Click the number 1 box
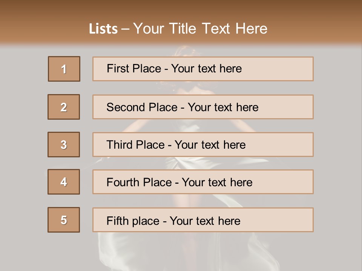The height and width of the screenshot is (271, 362). click(x=64, y=69)
